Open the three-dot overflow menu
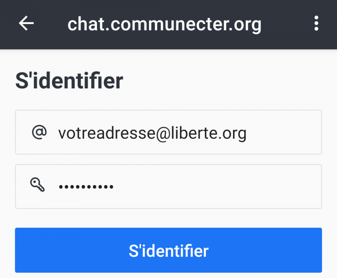Viewport: 337px width, 278px height. pos(317,24)
